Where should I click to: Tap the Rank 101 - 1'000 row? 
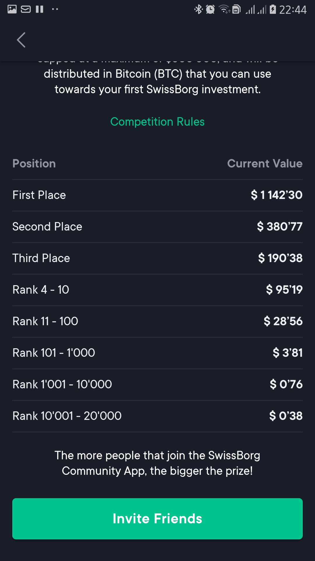(157, 353)
